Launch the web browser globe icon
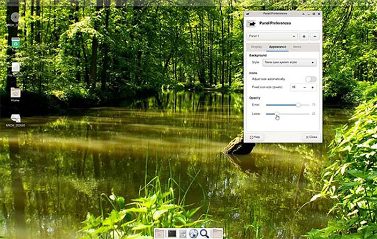The width and height of the screenshot is (377, 239). click(194, 233)
